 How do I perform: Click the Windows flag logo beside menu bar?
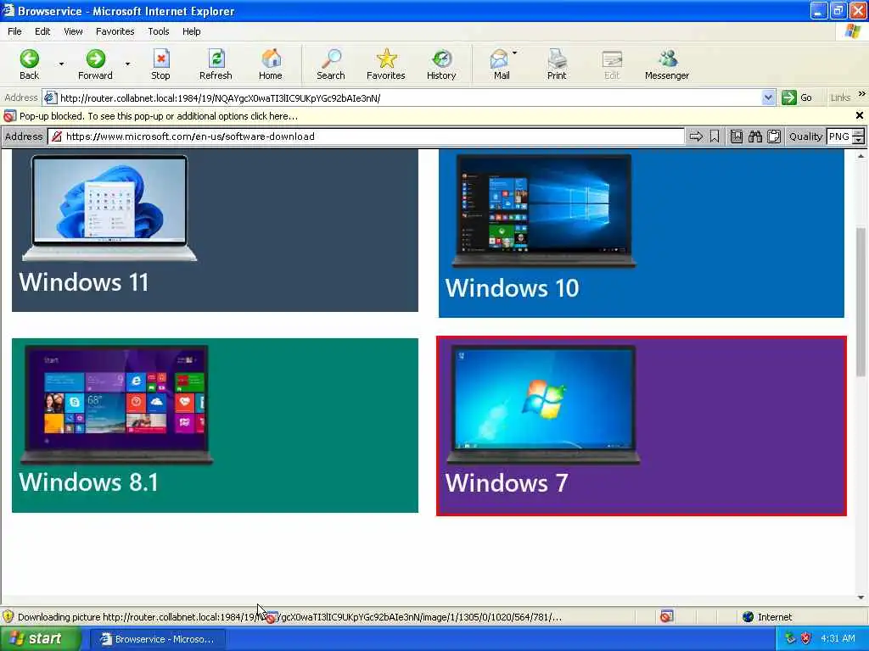click(x=853, y=31)
